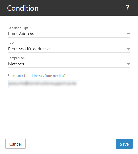Click the 'Comparison' label

[16, 58]
